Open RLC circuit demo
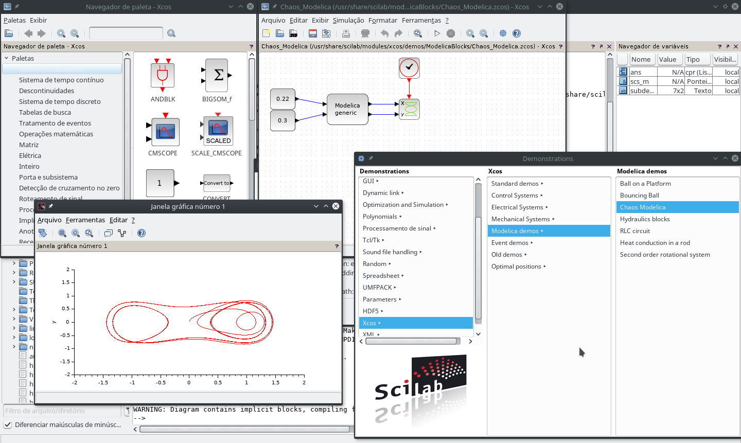Image resolution: width=741 pixels, height=443 pixels. pos(635,231)
